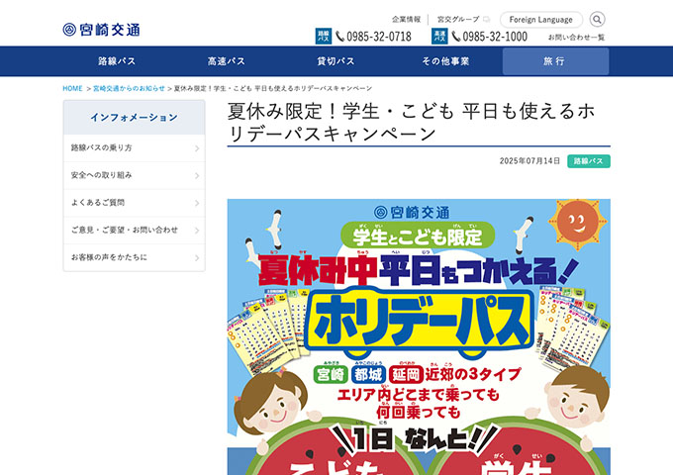Viewport: 673px width, 475px height.
Task: Click the phone handset icon before 0985-32-0718
Action: coord(339,37)
